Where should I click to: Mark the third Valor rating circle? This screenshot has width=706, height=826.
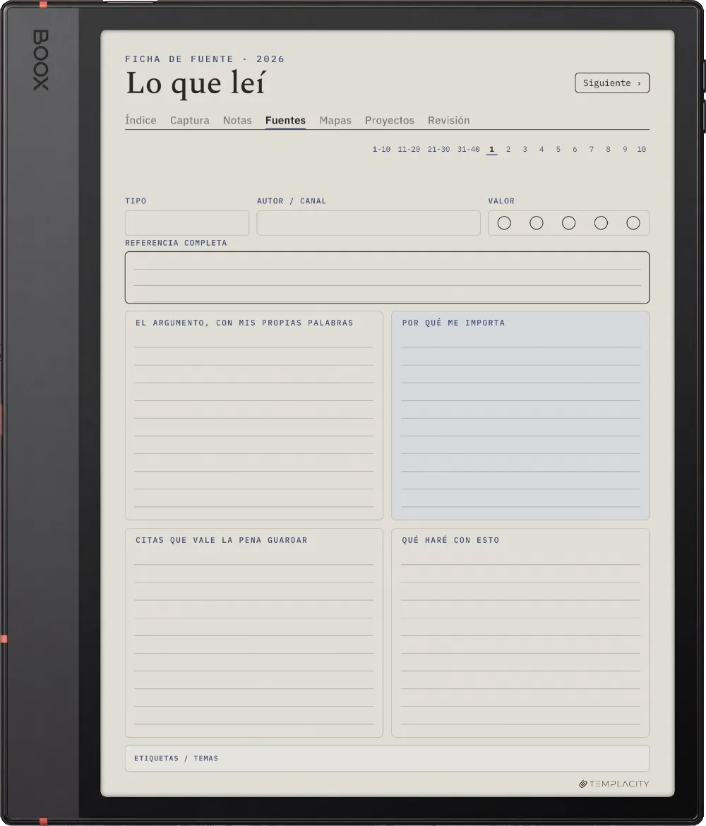pyautogui.click(x=568, y=223)
